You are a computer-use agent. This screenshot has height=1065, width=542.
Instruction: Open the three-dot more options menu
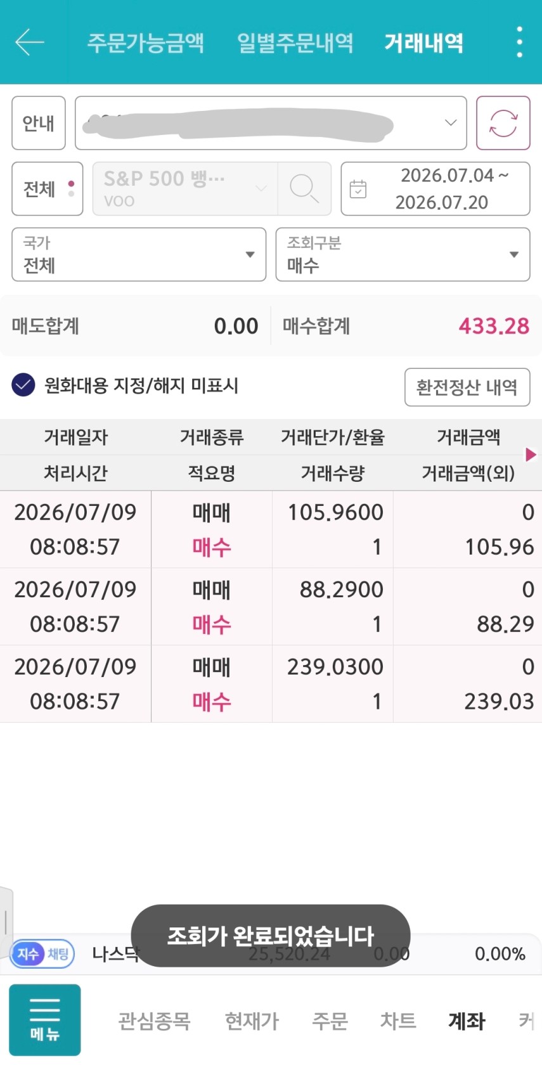coord(519,42)
